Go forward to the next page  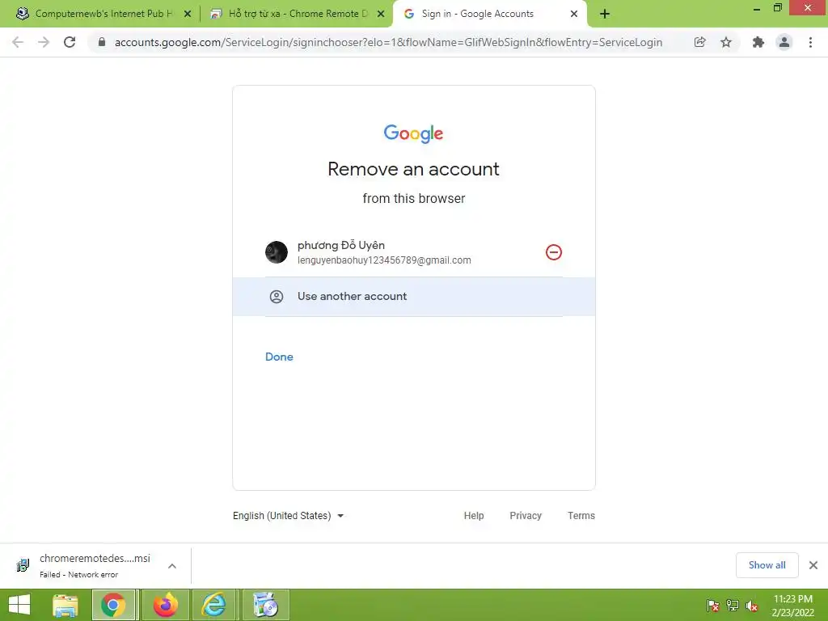point(44,42)
